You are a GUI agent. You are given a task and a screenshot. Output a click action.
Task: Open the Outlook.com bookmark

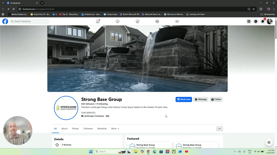point(91,14)
